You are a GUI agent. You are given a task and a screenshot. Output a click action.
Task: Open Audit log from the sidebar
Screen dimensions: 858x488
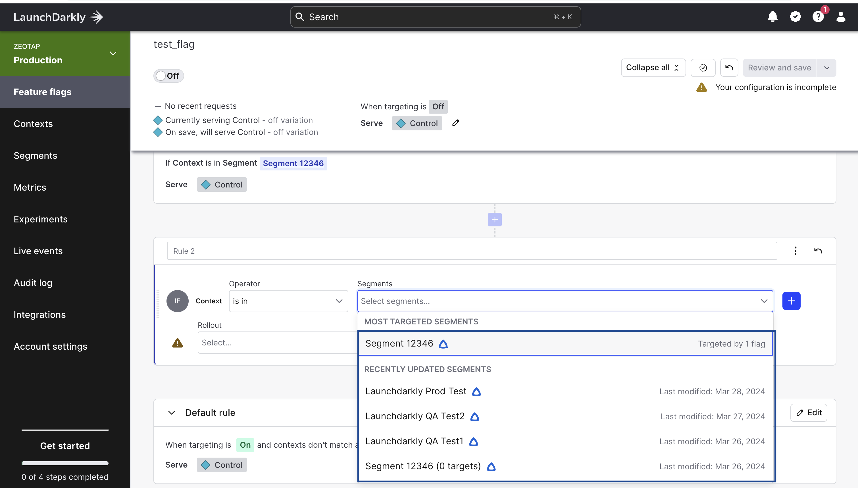pyautogui.click(x=33, y=283)
